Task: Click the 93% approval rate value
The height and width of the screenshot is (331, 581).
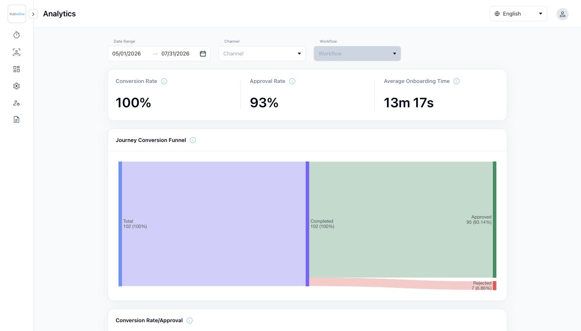Action: click(264, 103)
